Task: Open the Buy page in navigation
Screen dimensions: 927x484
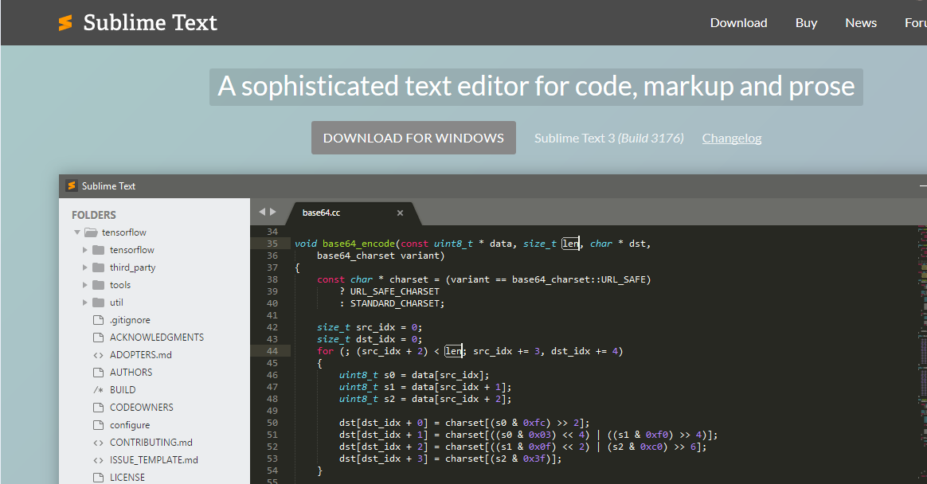Action: click(807, 23)
